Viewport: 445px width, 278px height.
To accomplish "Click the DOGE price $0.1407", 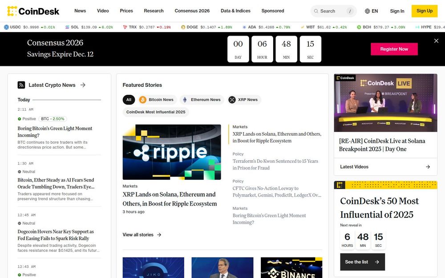I will (x=208, y=27).
